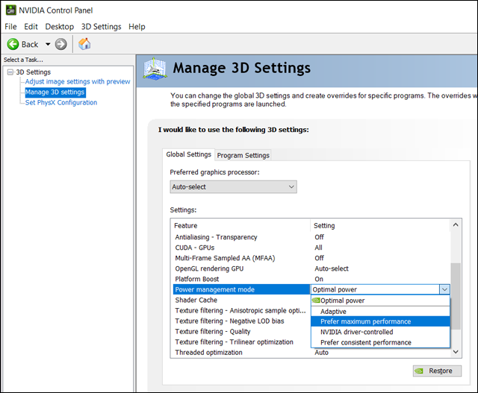Viewport: 478px width, 393px height.
Task: Click the All value for CUDA - GPUs
Action: (x=318, y=248)
